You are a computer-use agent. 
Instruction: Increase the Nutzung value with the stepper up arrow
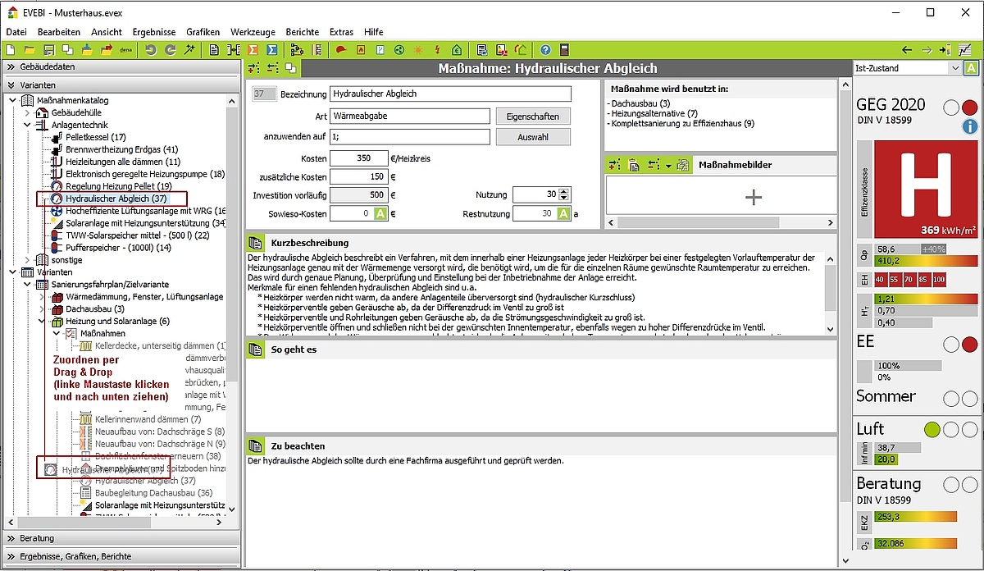[563, 191]
